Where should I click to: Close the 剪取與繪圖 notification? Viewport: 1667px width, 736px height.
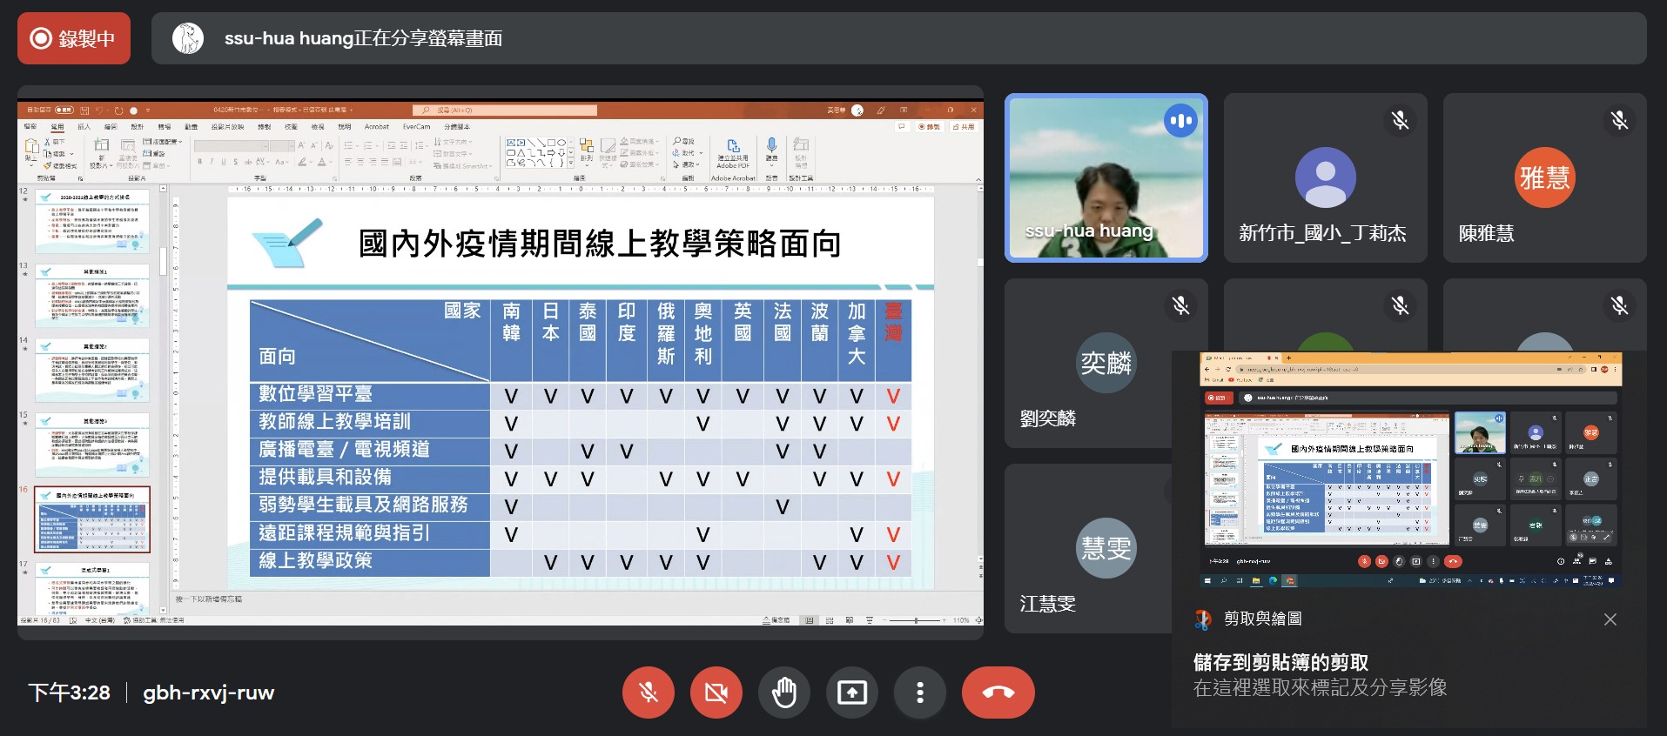1610,619
